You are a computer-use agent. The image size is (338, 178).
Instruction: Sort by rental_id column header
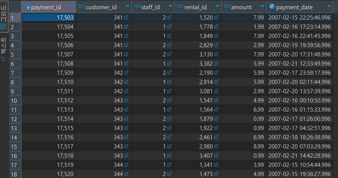coord(195,7)
